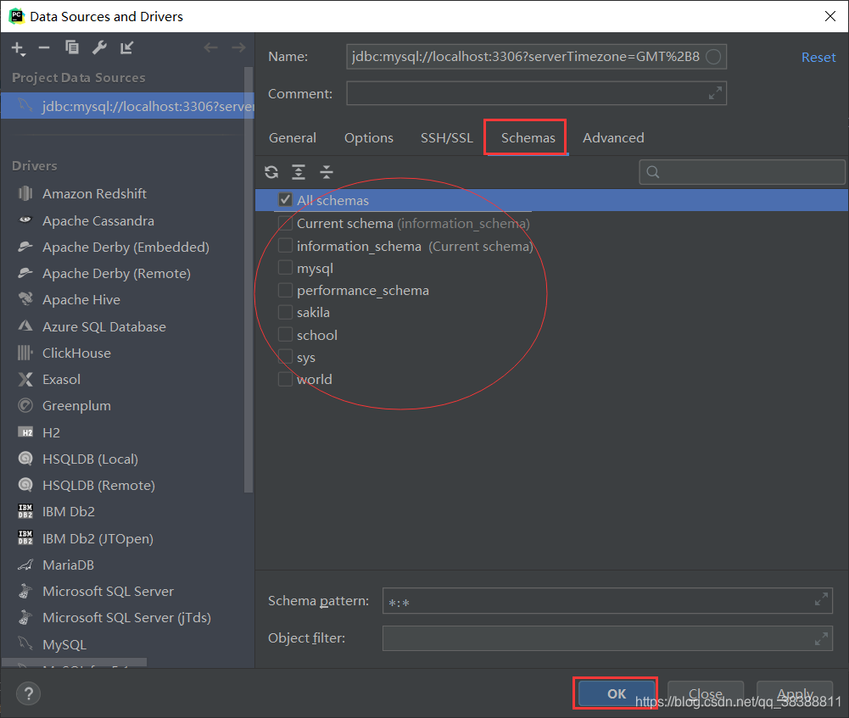Check the sys schema checkbox
849x718 pixels.
tap(285, 357)
